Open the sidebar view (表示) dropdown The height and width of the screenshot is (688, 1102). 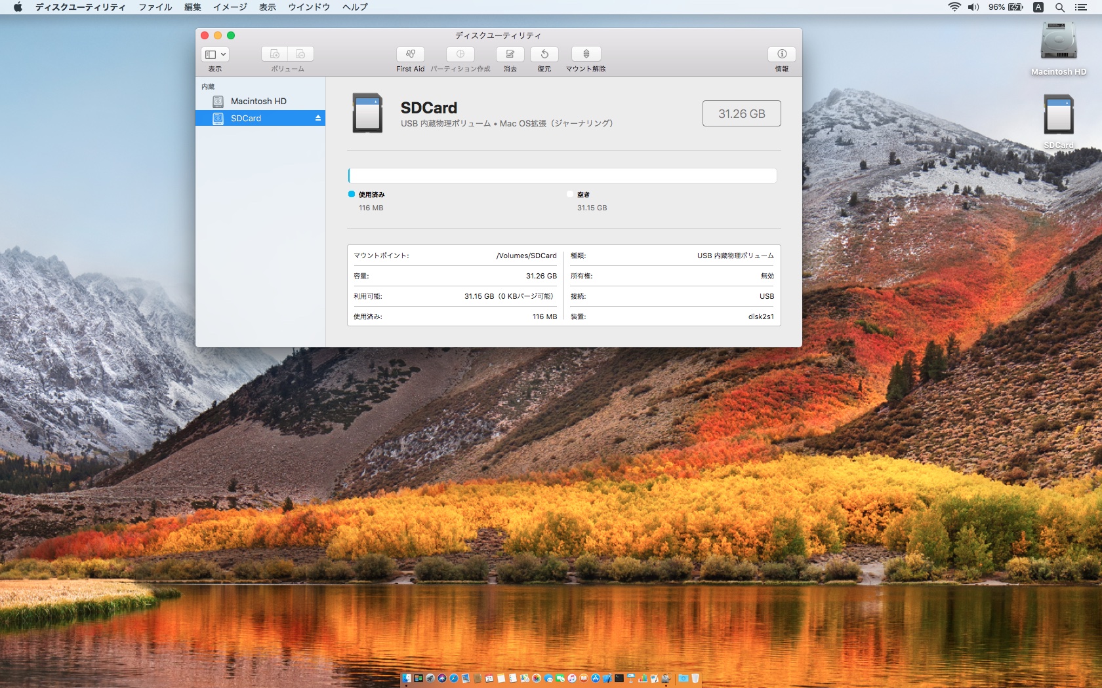pyautogui.click(x=215, y=54)
